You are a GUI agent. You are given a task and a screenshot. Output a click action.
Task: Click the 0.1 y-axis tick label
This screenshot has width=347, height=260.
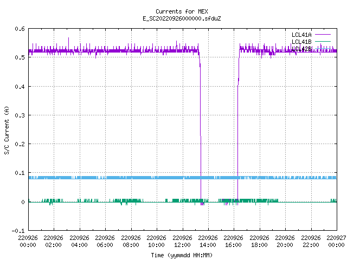pyautogui.click(x=20, y=173)
